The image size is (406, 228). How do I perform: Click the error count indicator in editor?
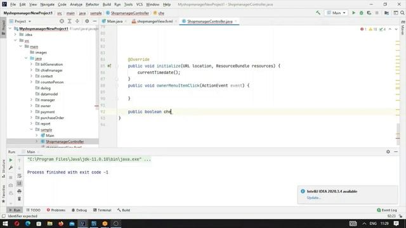[x=363, y=29]
